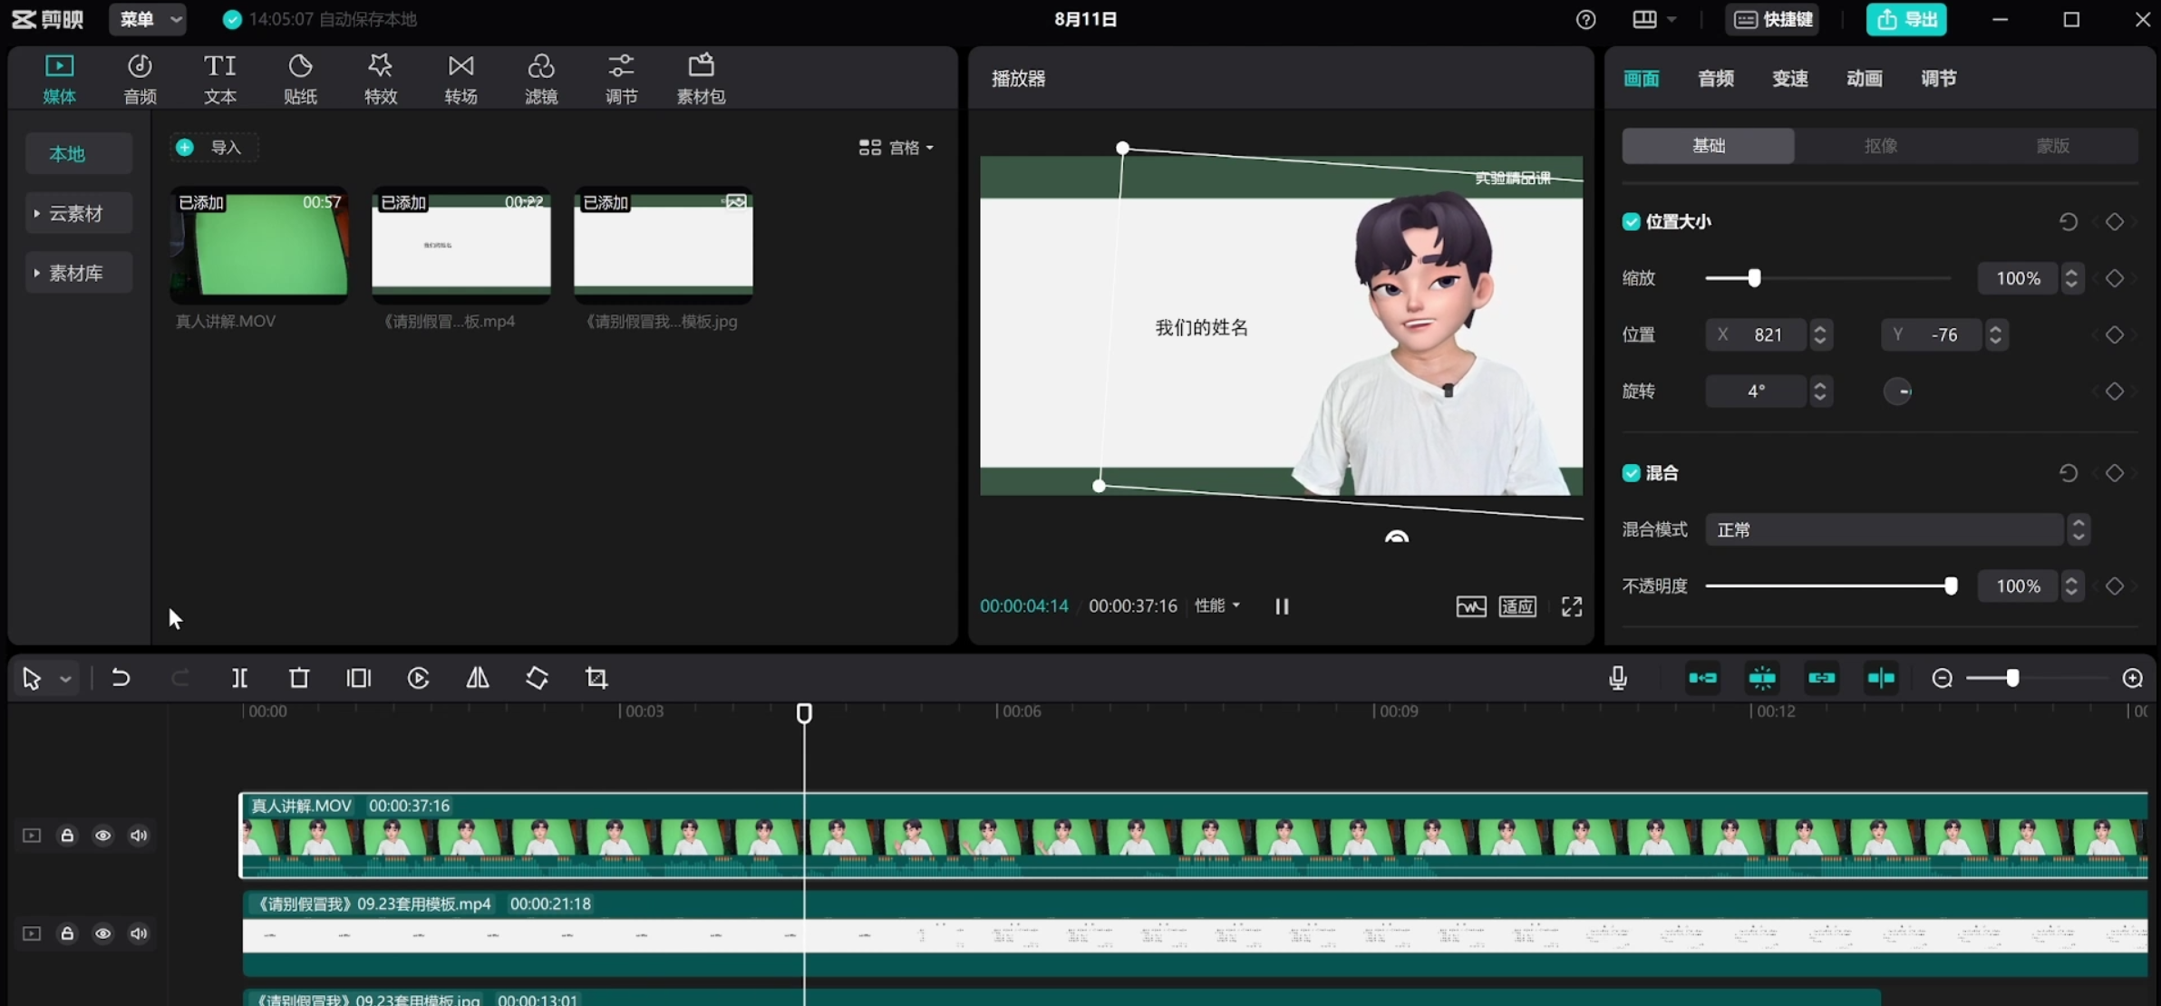Open the 菜单 dropdown menu
2161x1006 pixels.
(148, 19)
